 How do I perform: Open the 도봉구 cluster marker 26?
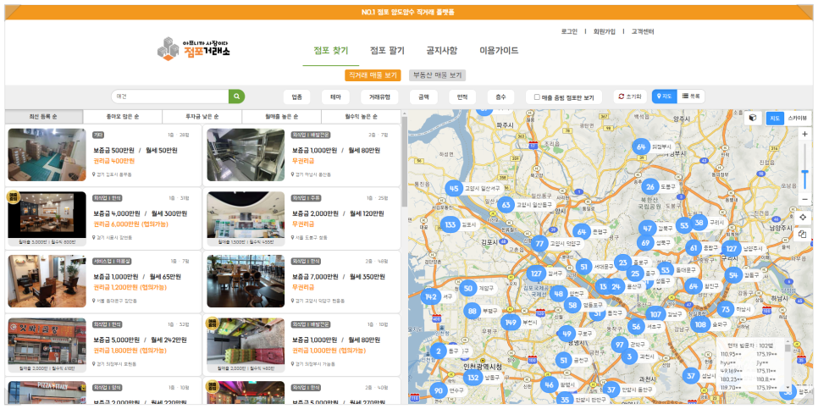(x=650, y=187)
